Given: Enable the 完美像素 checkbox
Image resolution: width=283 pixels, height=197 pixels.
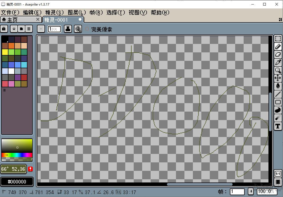Looking at the screenshot, I should coord(87,29).
